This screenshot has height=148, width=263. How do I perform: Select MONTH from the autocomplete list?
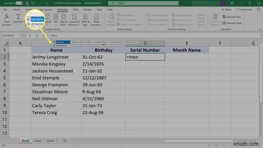point(61,42)
